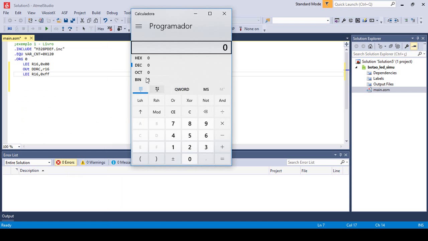Click Show All Files icon in Solution Explorer

click(x=398, y=46)
